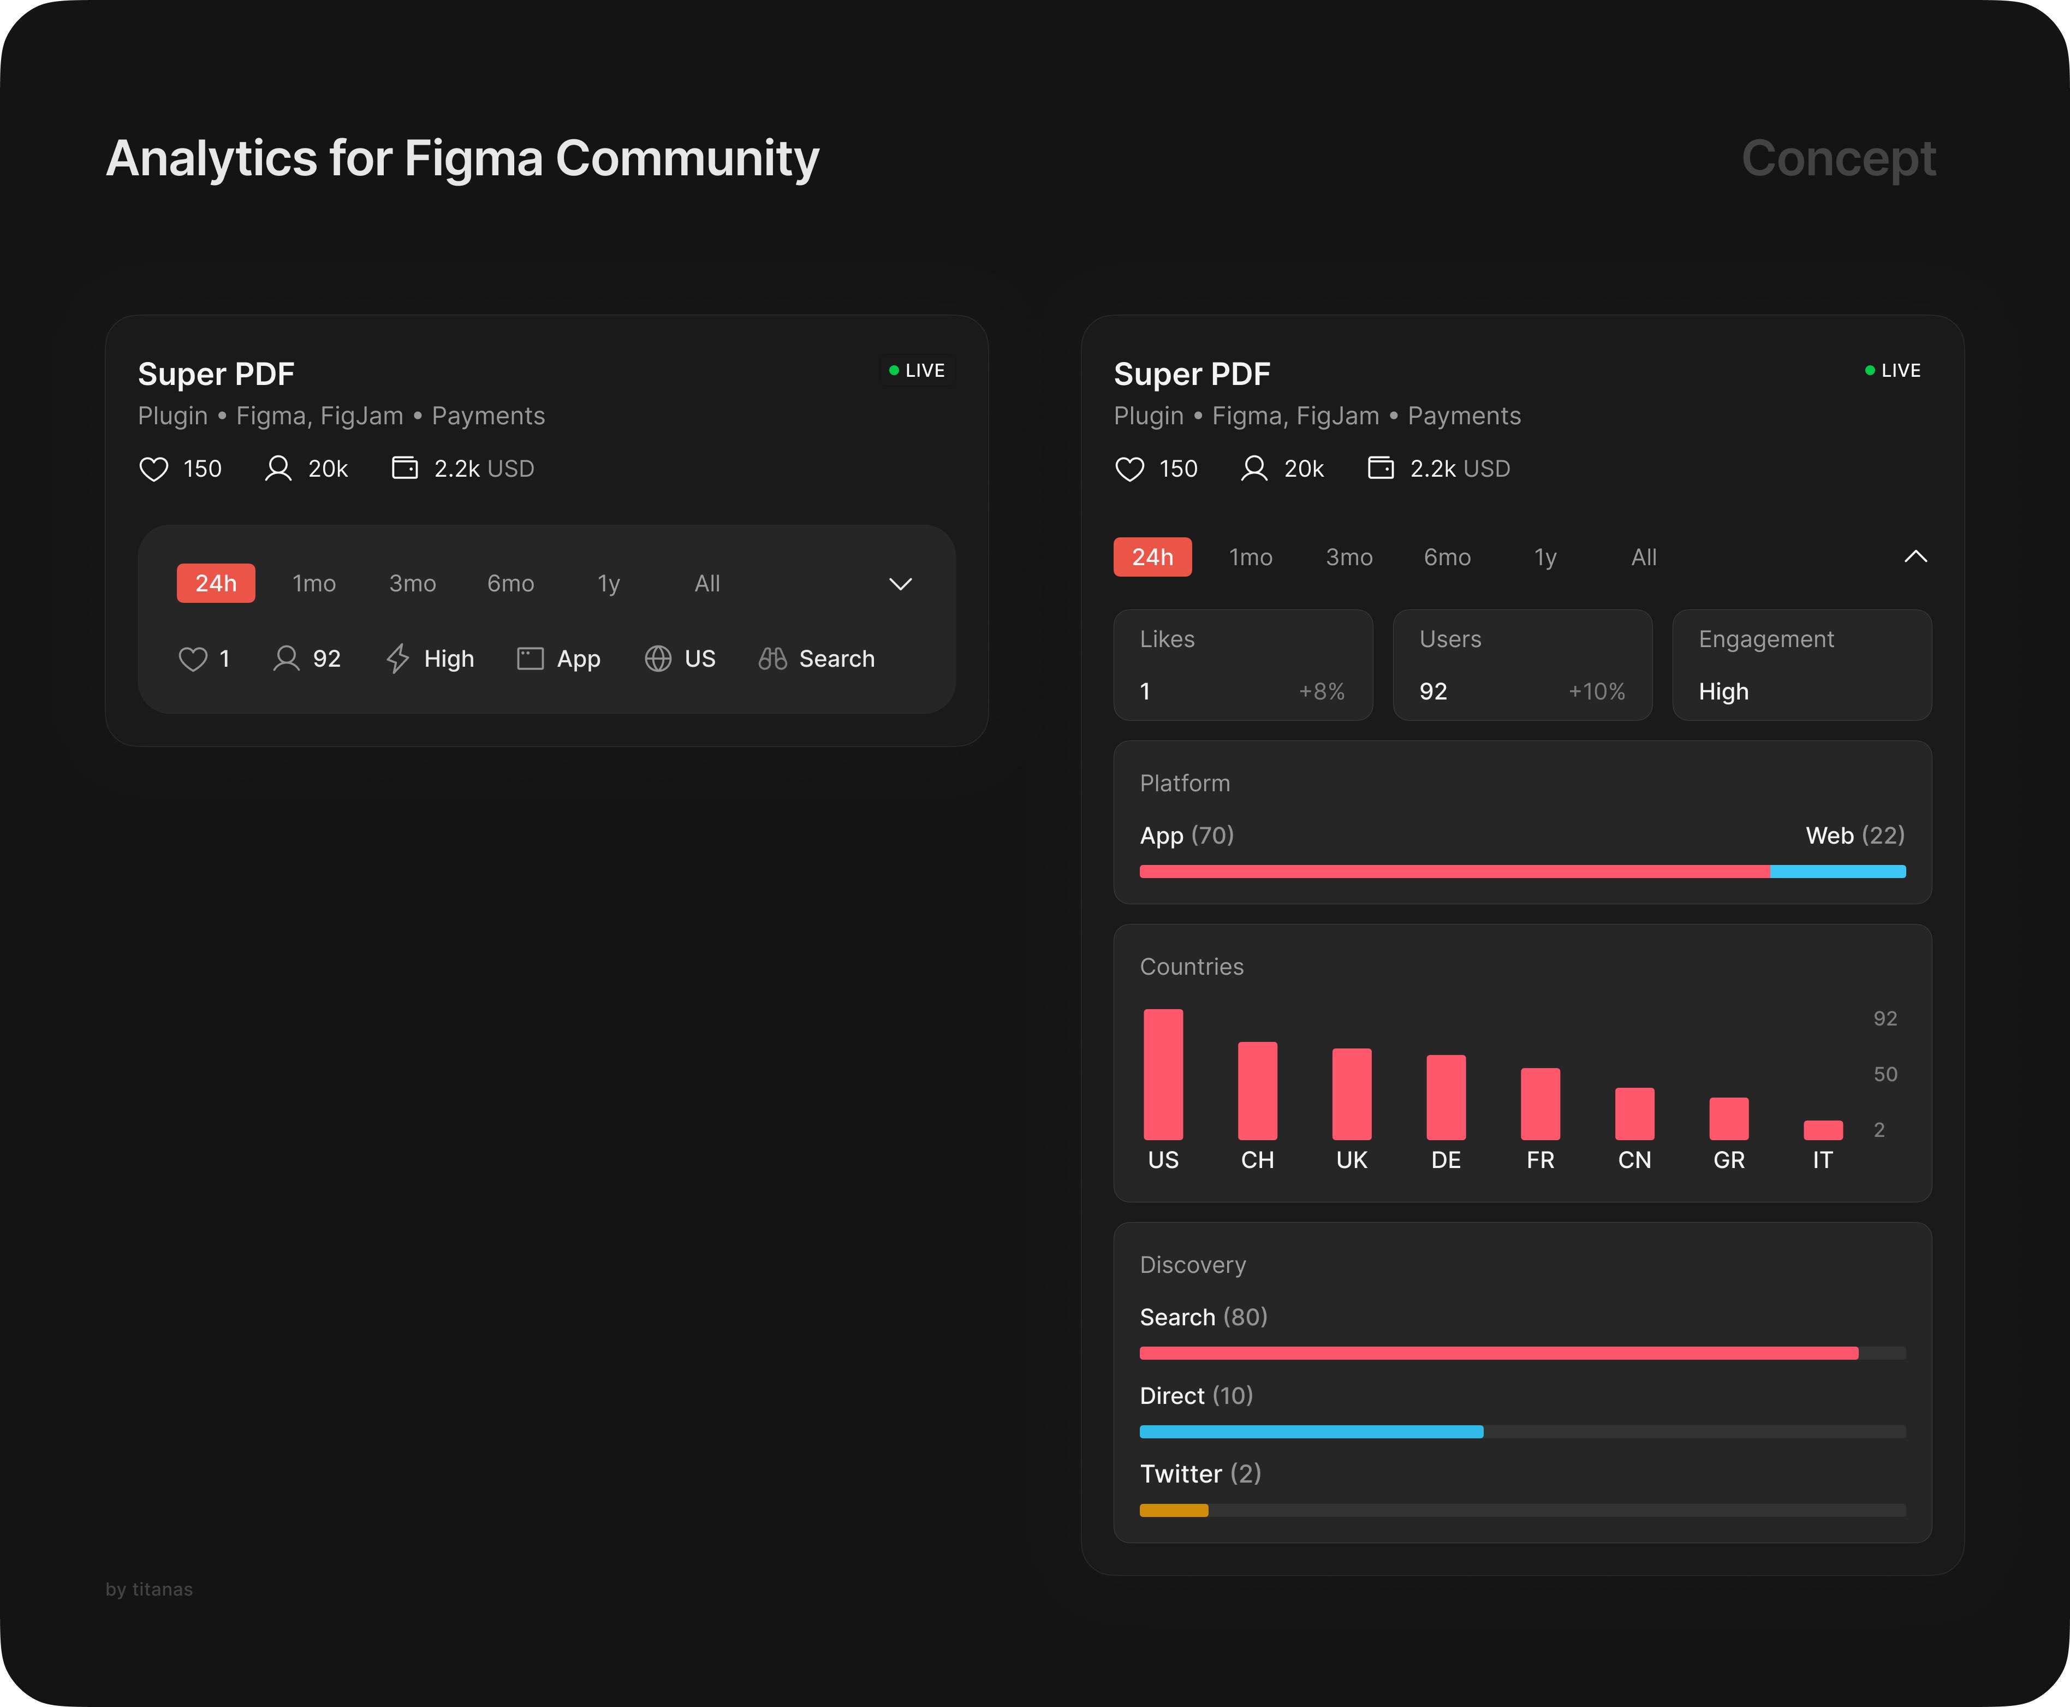Select 3mo range in the left card
The width and height of the screenshot is (2070, 1707).
[x=413, y=583]
